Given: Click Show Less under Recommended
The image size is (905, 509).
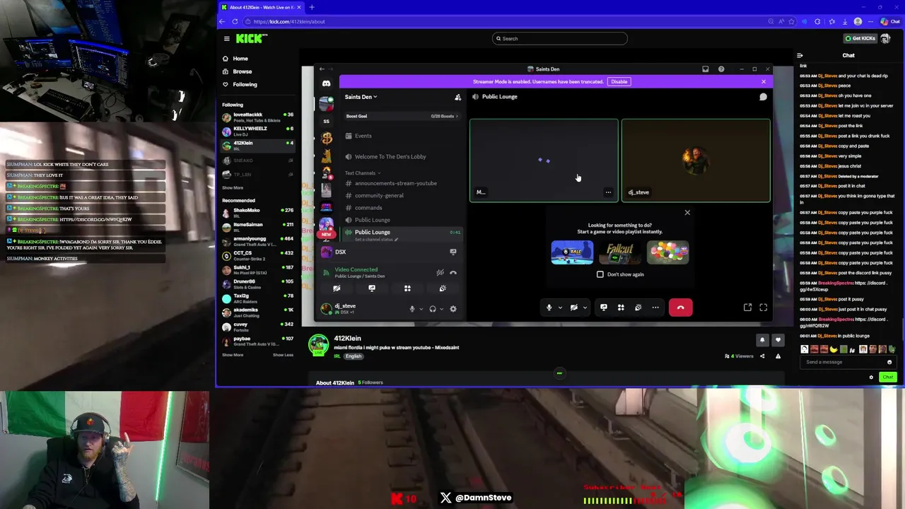Looking at the screenshot, I should coord(283,355).
